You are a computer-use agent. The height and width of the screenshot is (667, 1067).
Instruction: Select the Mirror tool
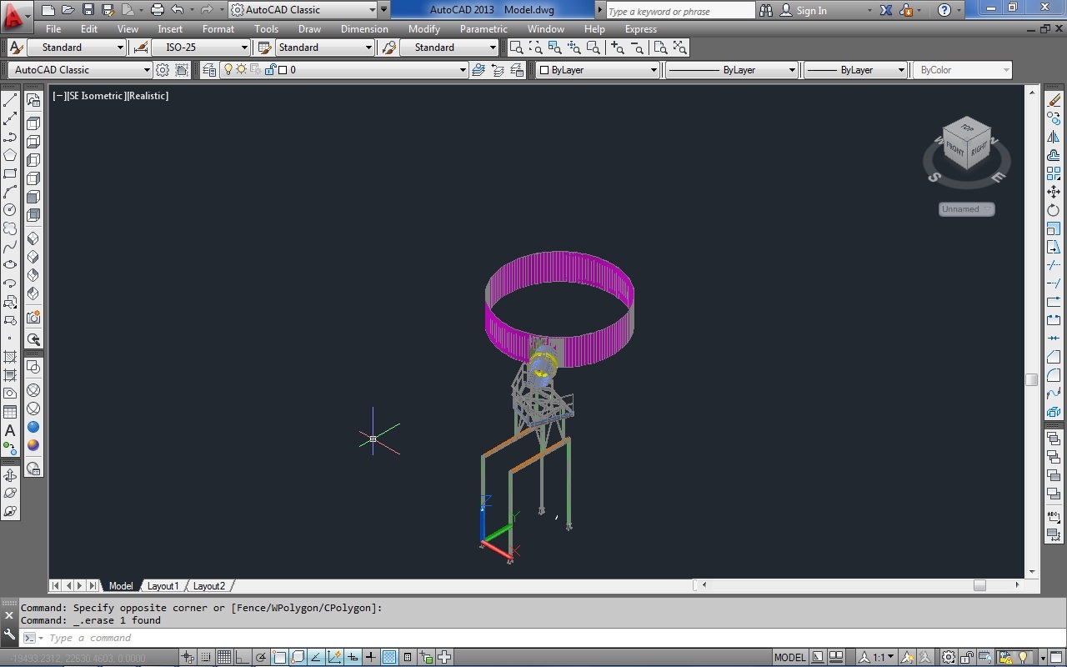click(1054, 137)
